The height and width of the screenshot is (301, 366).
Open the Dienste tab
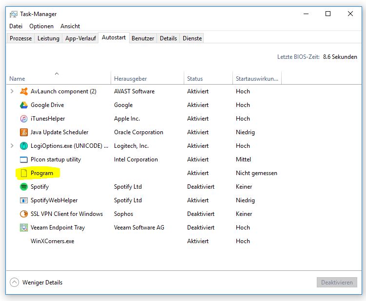(193, 38)
